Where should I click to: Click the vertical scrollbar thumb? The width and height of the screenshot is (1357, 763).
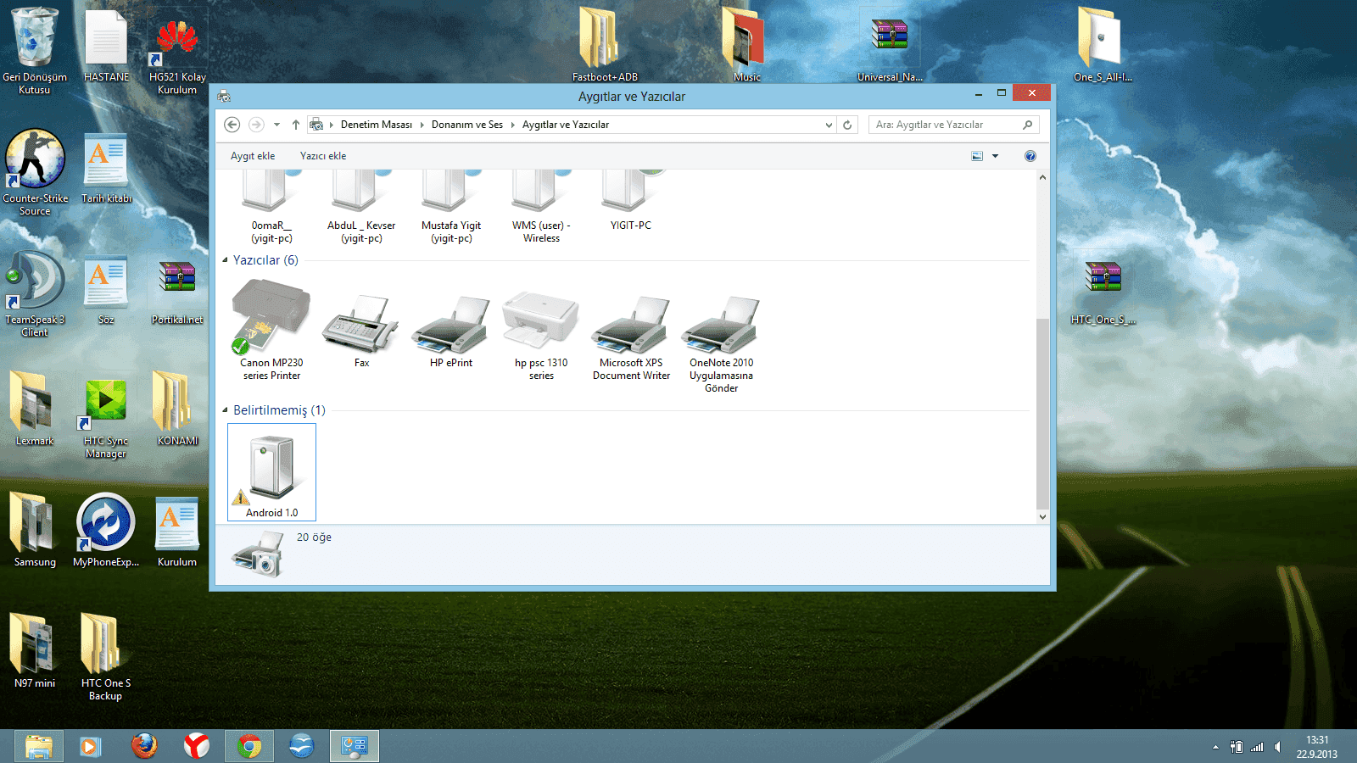point(1042,413)
